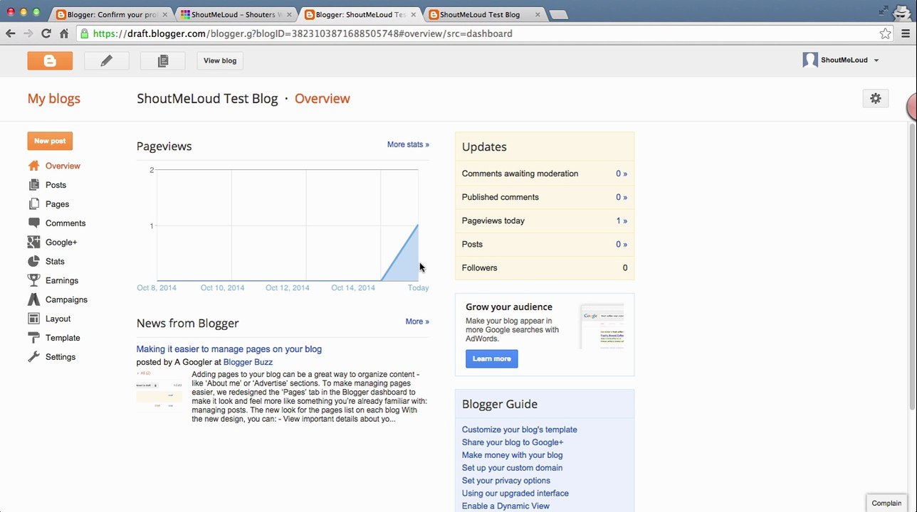
Task: Open 'Making it easier to manage pages' article
Action: [229, 349]
